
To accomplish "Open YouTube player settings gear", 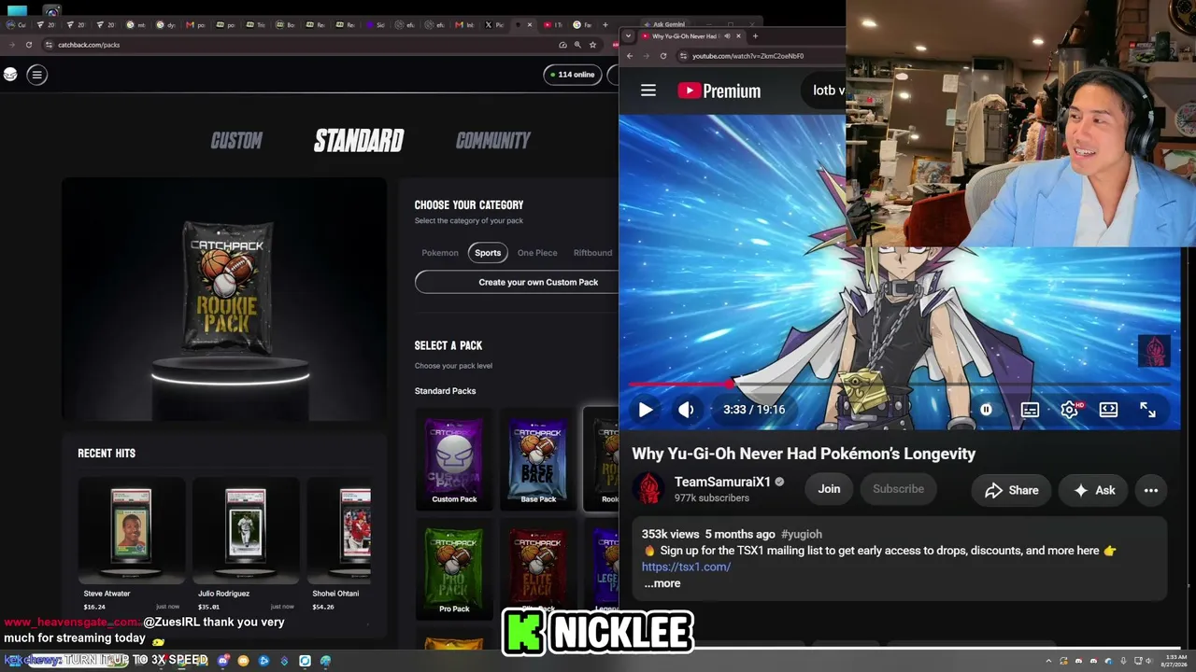I will [1070, 410].
